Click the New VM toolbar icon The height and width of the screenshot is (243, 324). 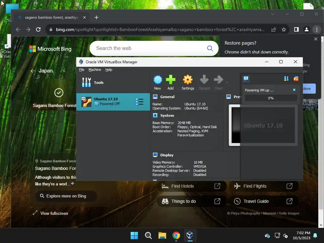158,80
